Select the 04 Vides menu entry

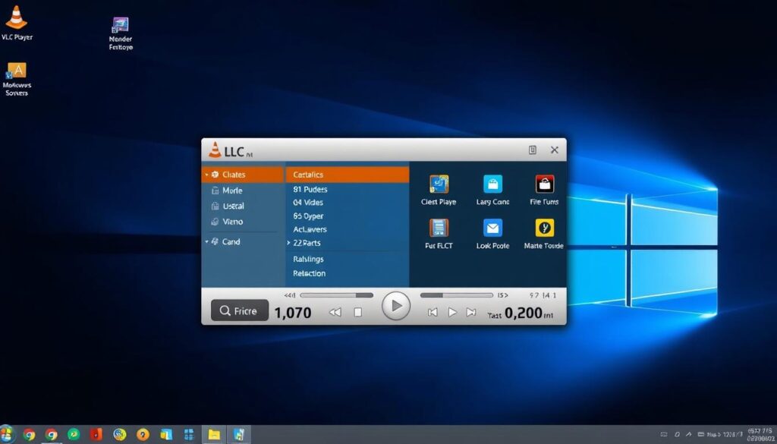coord(307,203)
